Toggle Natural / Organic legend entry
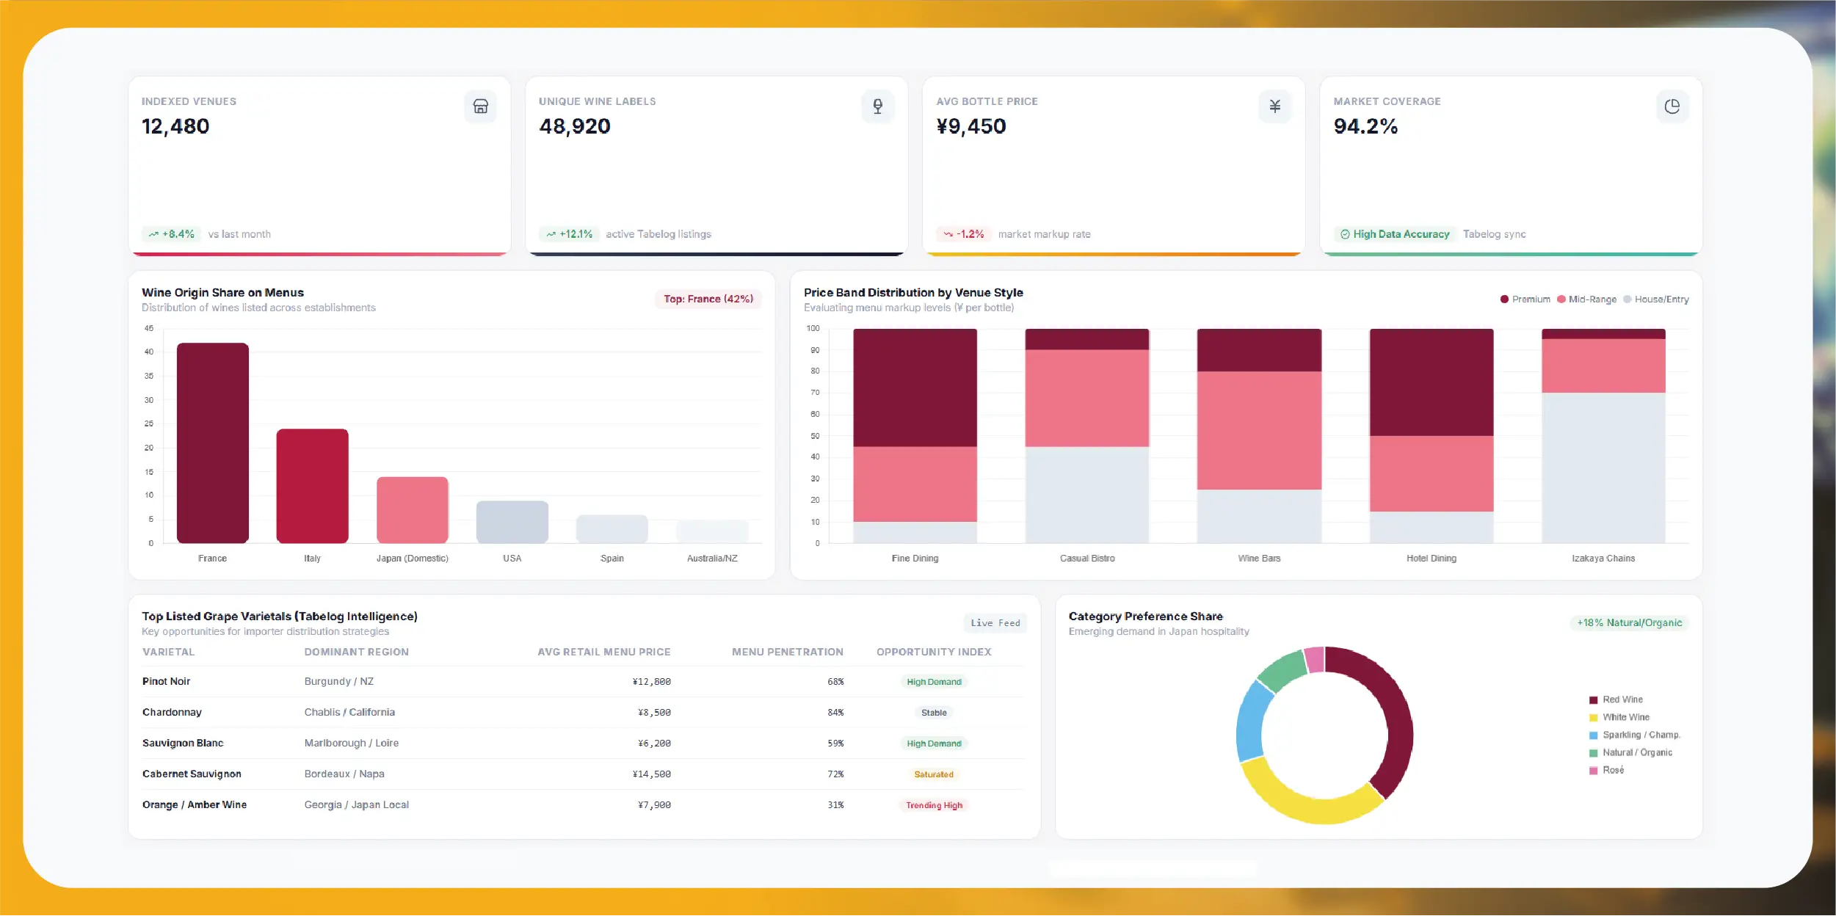This screenshot has height=916, width=1836. pos(1630,753)
